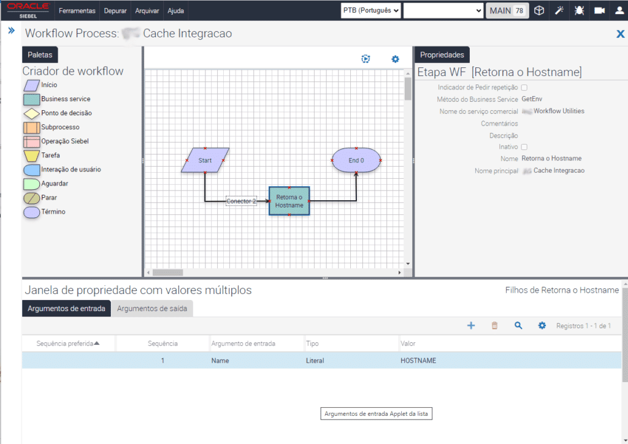Open the Ajuda menu

coord(175,11)
